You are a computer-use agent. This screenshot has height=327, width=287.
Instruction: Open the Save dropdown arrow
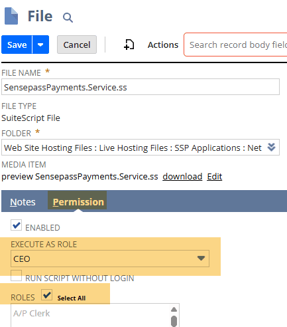40,45
